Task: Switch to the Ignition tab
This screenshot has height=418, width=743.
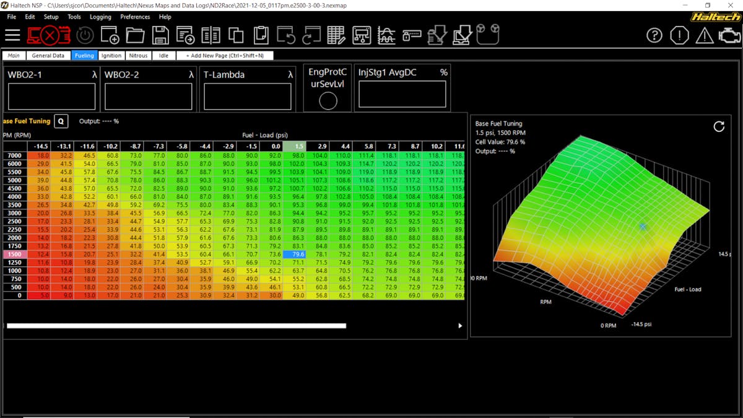Action: point(111,56)
